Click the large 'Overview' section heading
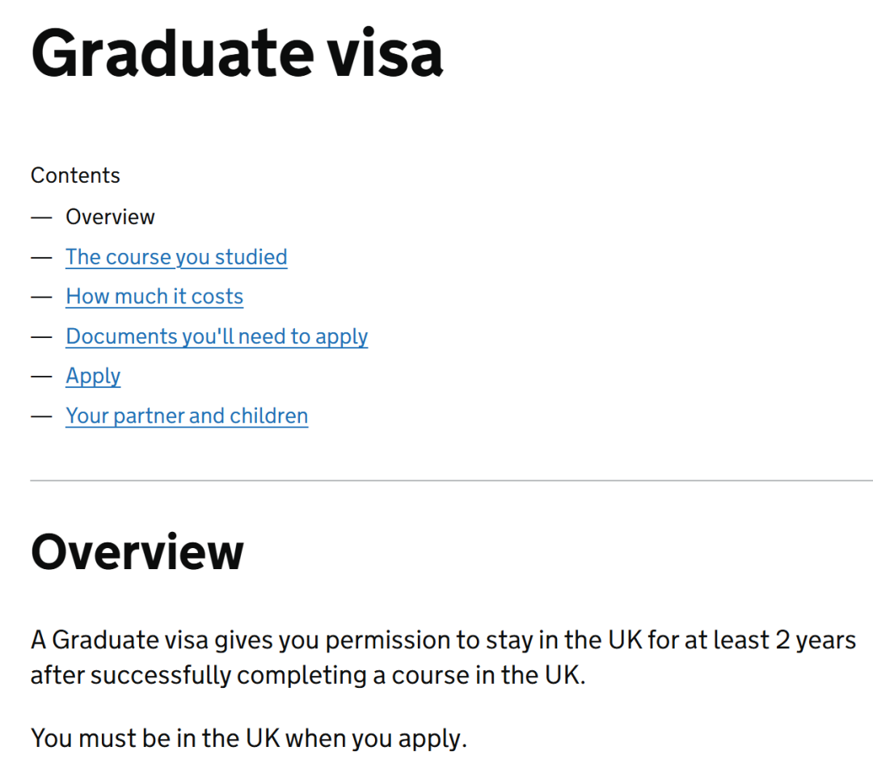 137,552
